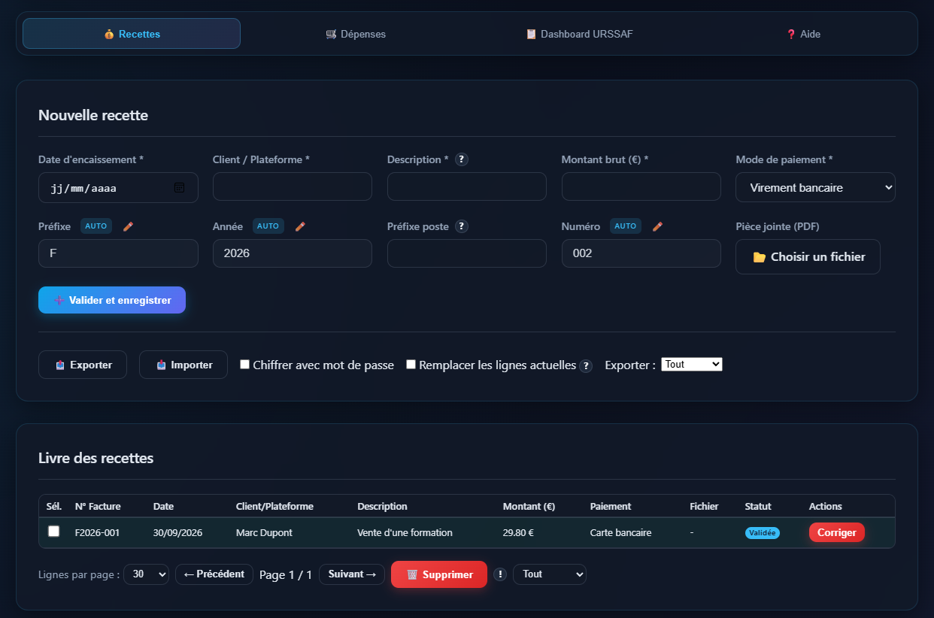Focus the Description input field
The image size is (934, 618).
coord(467,186)
